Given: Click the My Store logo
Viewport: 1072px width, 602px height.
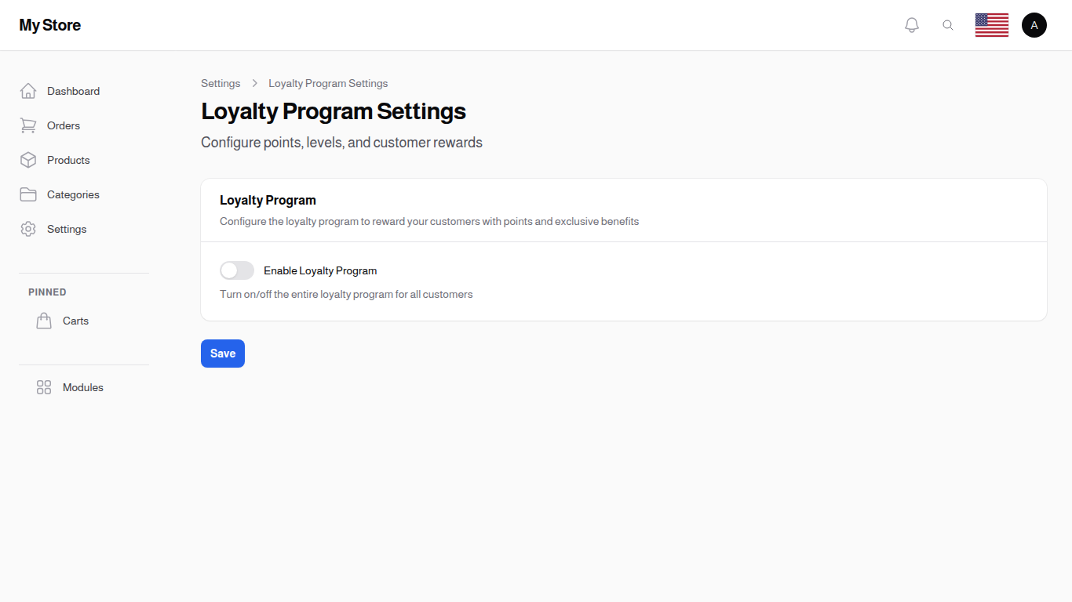Looking at the screenshot, I should click(50, 25).
